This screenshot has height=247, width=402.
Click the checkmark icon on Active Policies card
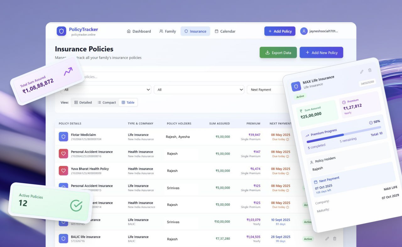coord(76,205)
